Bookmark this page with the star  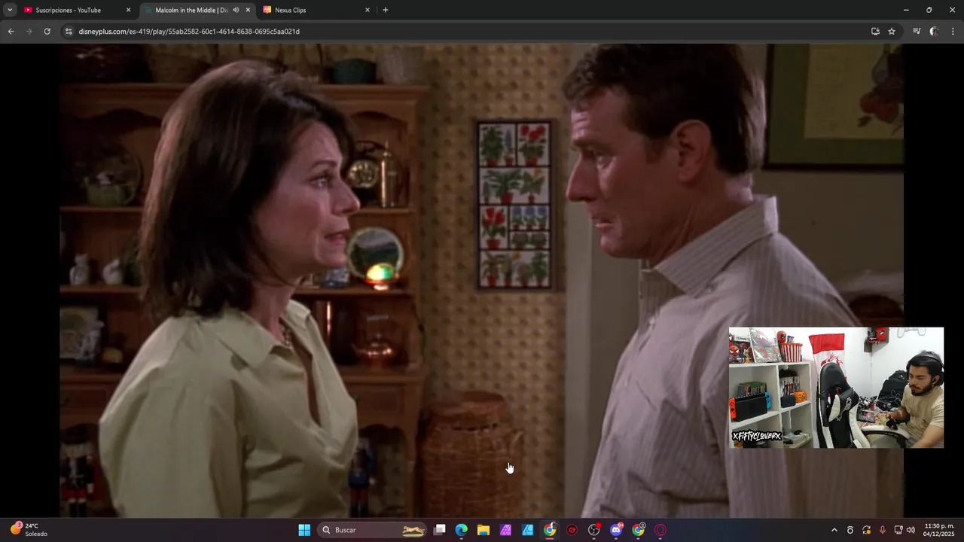point(892,31)
